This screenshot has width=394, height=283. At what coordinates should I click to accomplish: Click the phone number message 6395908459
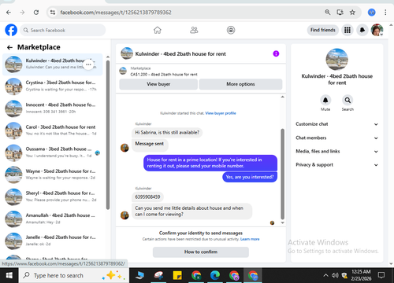point(147,197)
